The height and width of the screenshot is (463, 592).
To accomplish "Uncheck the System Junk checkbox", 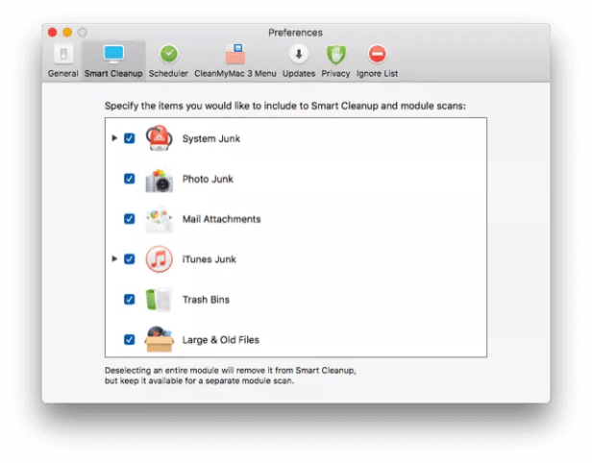I will click(130, 138).
